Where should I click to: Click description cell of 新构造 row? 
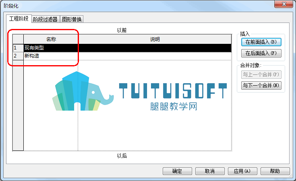(x=155, y=56)
